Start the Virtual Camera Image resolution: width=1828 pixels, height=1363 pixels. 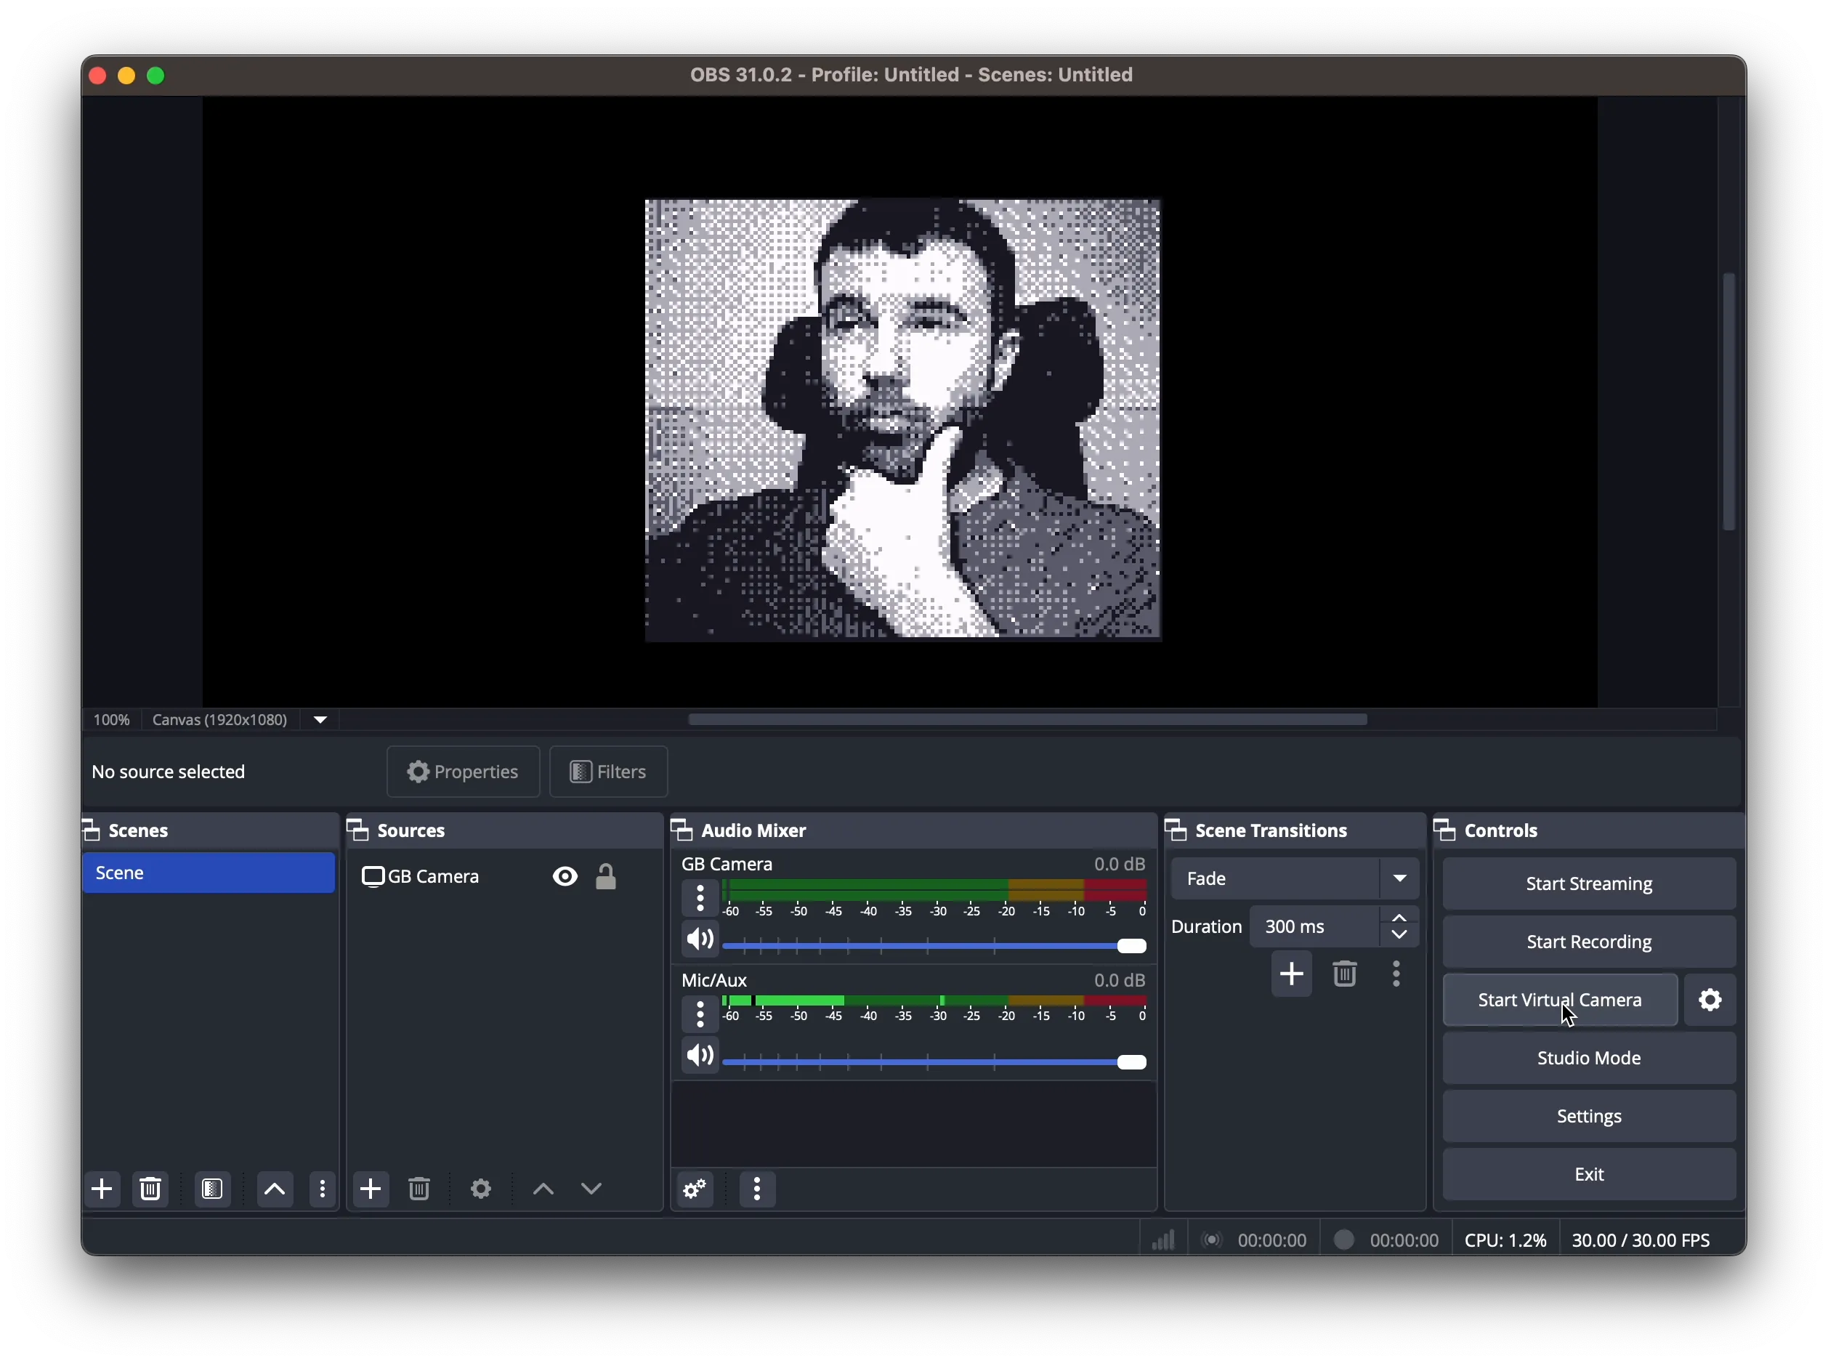click(1558, 999)
